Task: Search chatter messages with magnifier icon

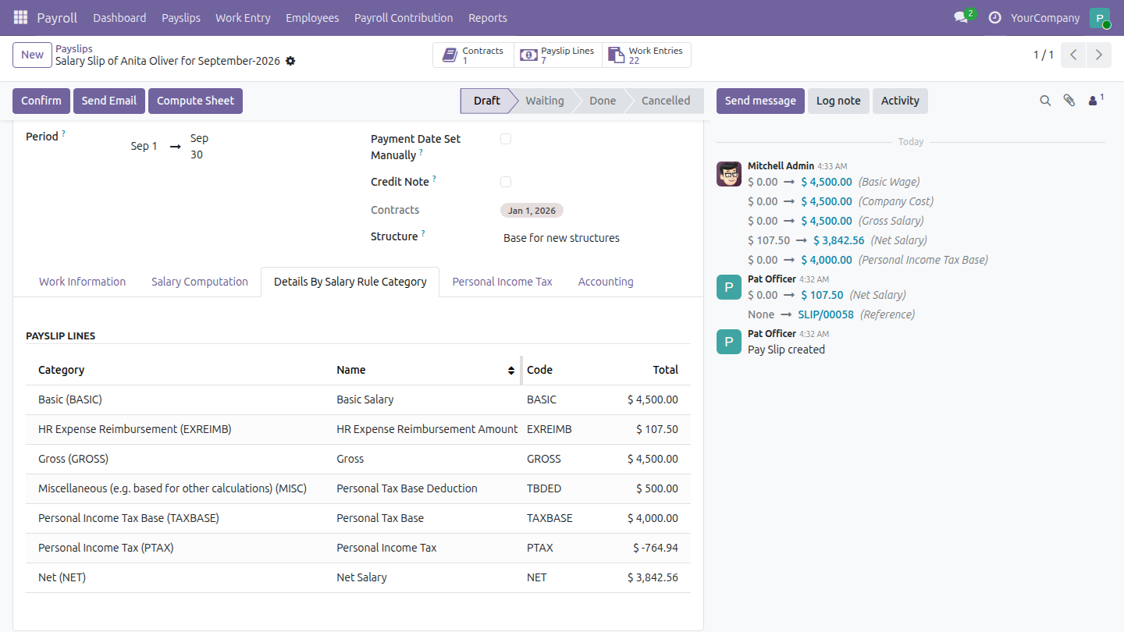Action: pyautogui.click(x=1045, y=101)
